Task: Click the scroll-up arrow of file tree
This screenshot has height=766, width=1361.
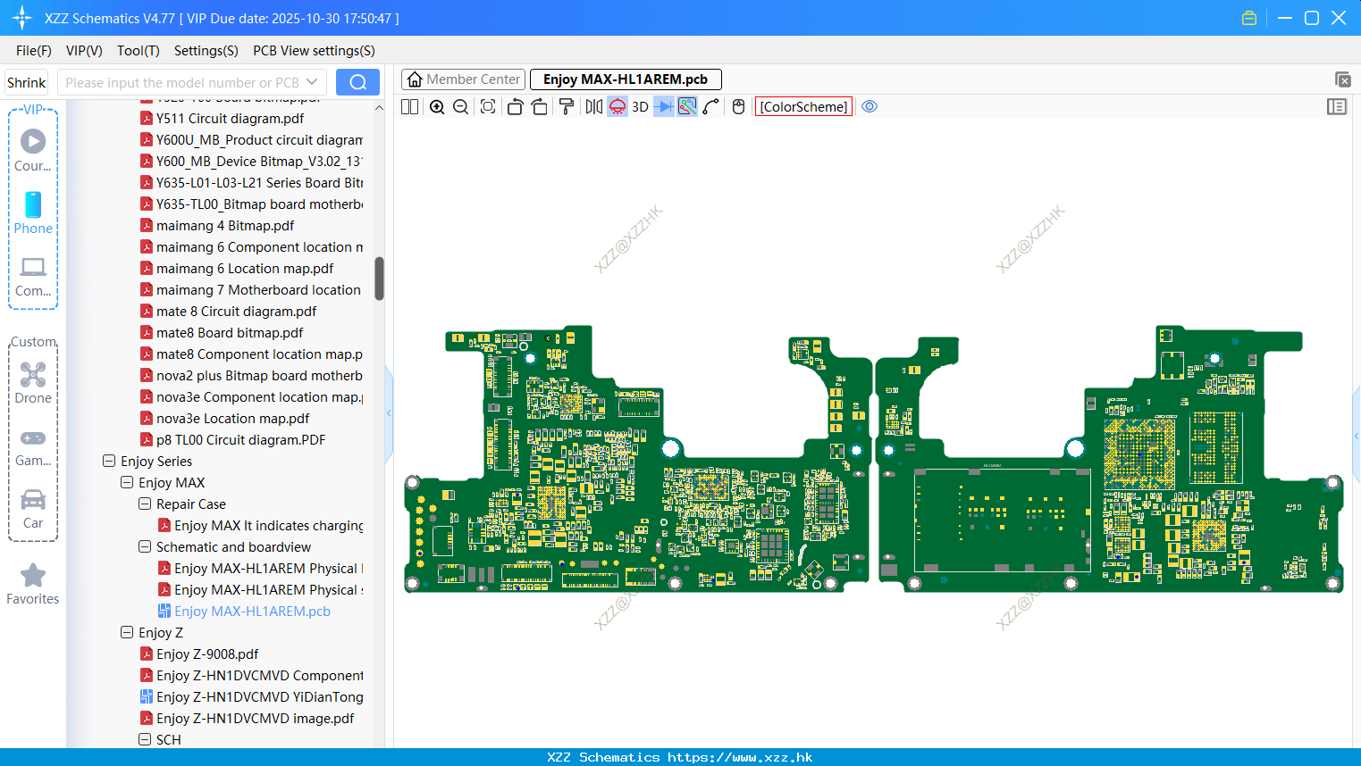Action: (379, 108)
